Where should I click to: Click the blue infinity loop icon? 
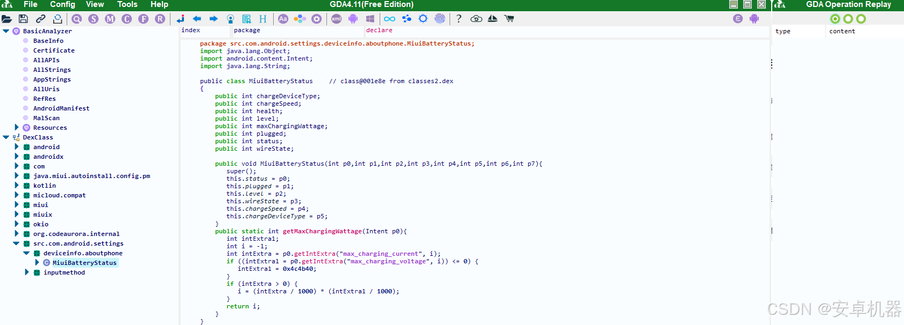tap(390, 19)
